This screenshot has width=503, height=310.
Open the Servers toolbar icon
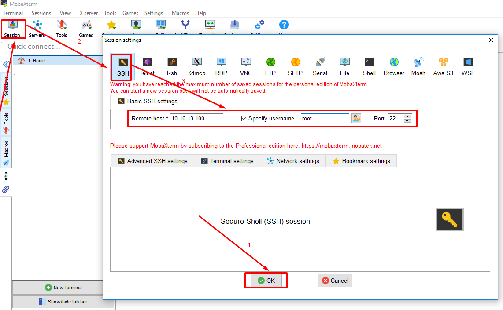[x=37, y=29]
